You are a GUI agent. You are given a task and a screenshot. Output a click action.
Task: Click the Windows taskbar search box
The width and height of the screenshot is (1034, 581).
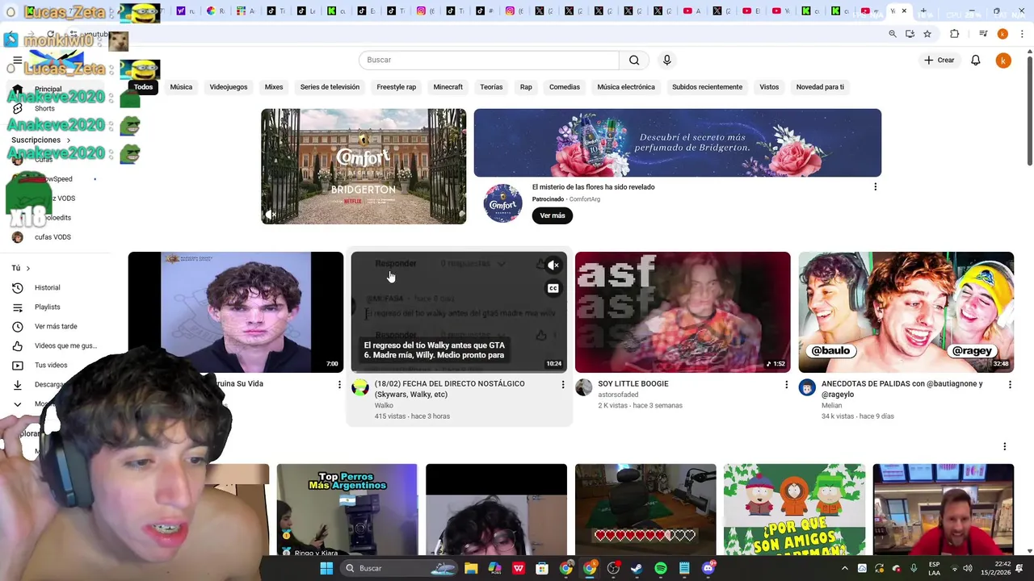[x=397, y=568]
